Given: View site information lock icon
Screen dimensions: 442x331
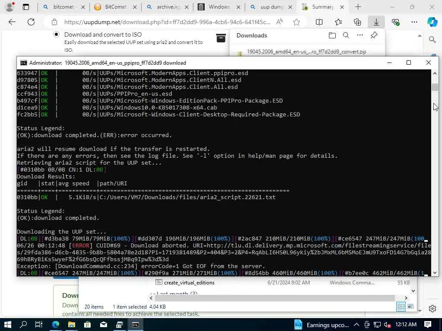Looking at the screenshot, I should pyautogui.click(x=54, y=22).
